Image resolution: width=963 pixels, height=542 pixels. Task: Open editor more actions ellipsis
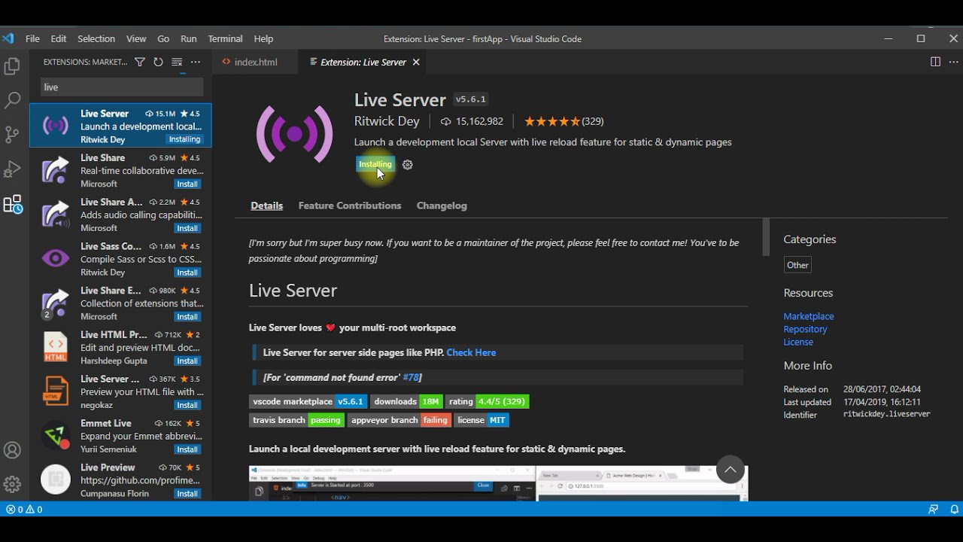pyautogui.click(x=952, y=62)
